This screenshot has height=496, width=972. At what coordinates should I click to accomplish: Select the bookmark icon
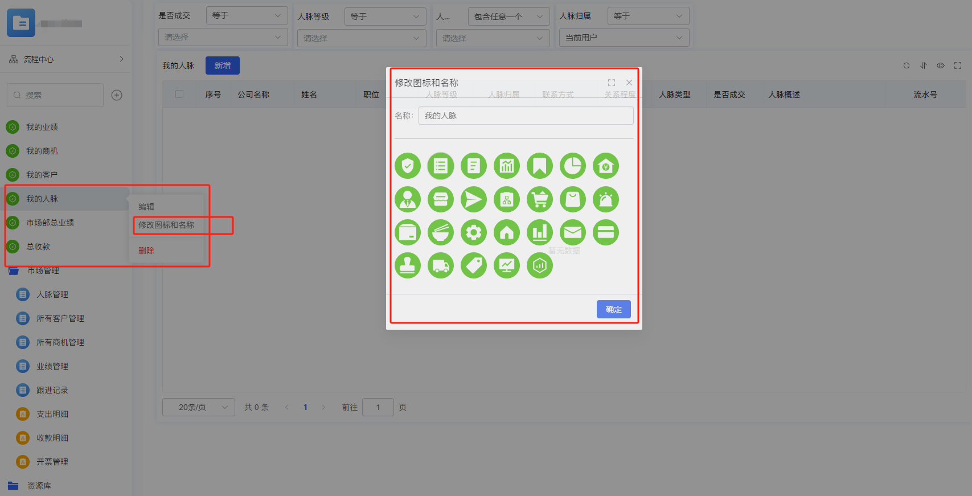click(539, 166)
